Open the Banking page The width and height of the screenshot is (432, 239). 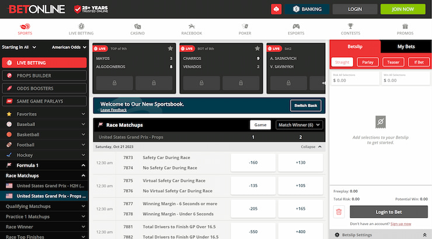coord(307,9)
